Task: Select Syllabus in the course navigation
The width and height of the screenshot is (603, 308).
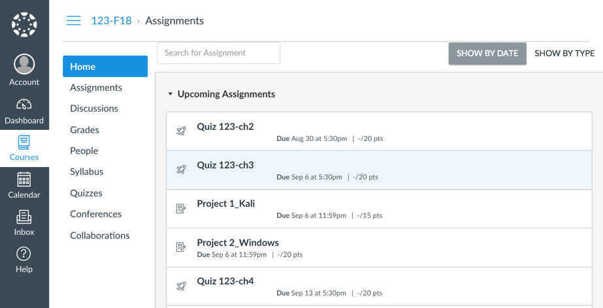Action: click(87, 172)
